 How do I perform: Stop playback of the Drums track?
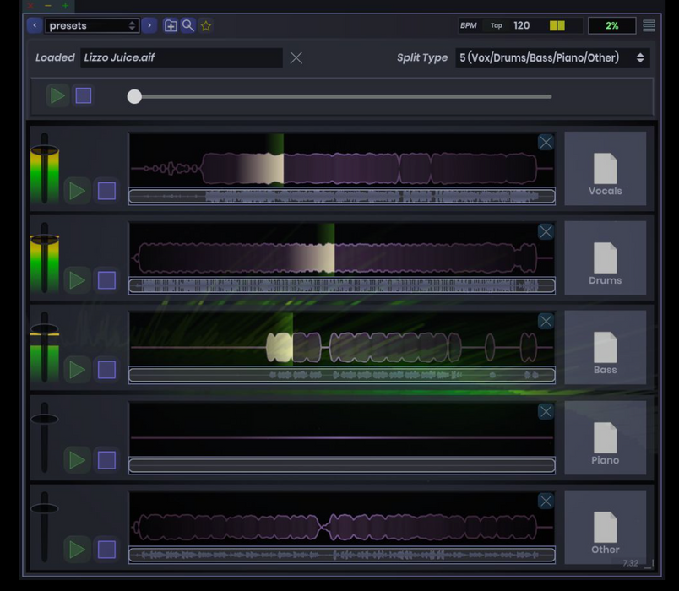pos(106,279)
